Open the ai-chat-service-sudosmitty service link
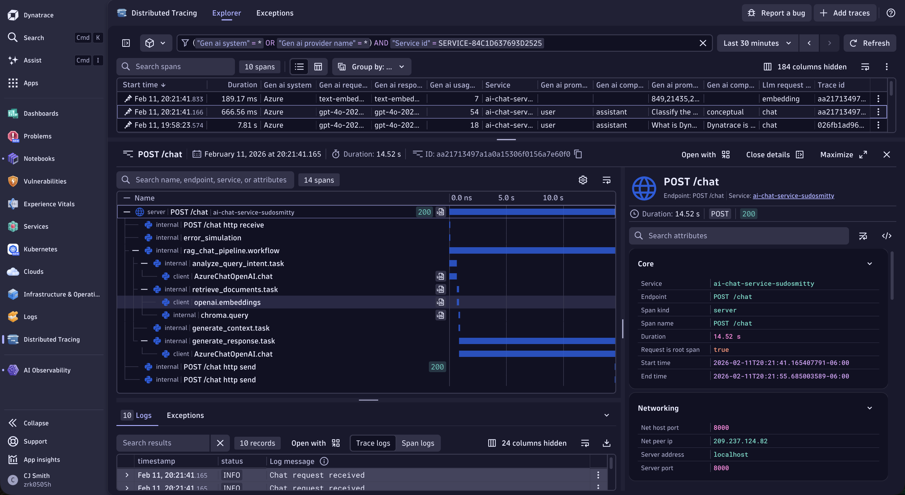This screenshot has width=905, height=495. [793, 196]
